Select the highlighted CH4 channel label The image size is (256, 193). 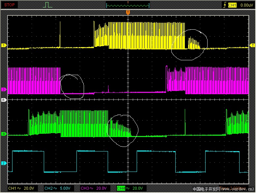click(121, 188)
